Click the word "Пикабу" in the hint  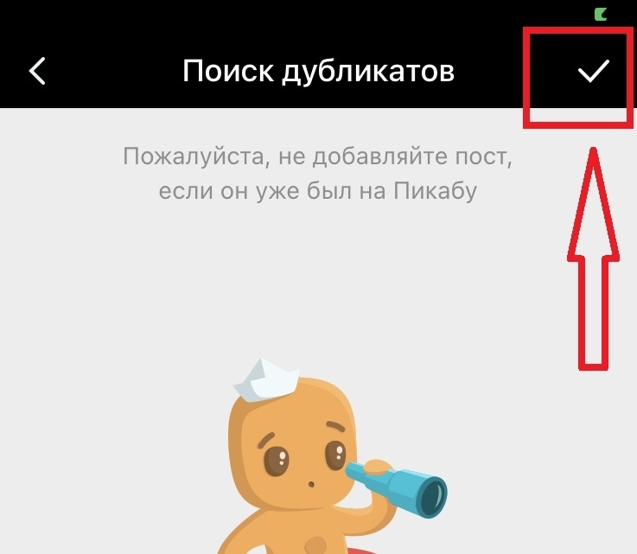click(435, 191)
